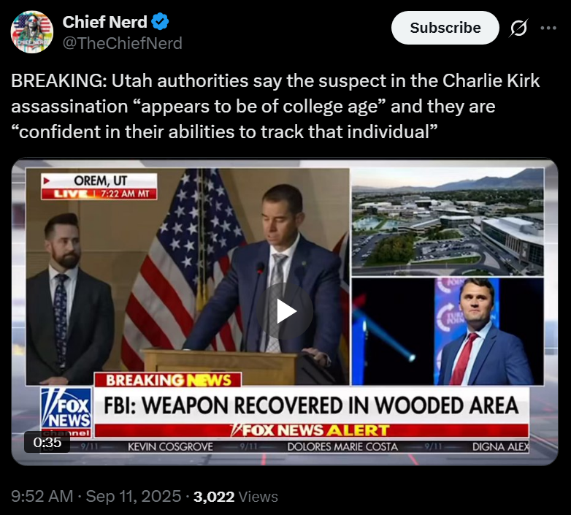
Task: Click the 9/11 names scrolling ticker
Action: click(299, 446)
